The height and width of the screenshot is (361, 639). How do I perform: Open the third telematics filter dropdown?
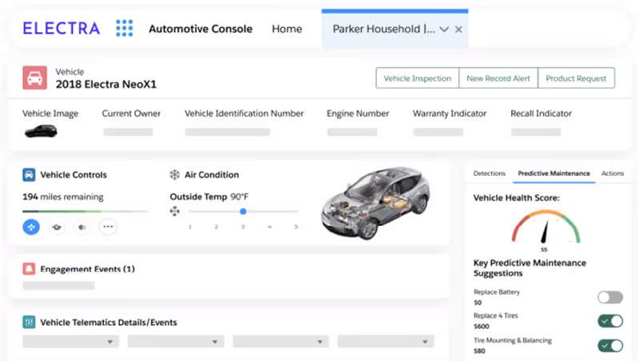[x=281, y=342]
